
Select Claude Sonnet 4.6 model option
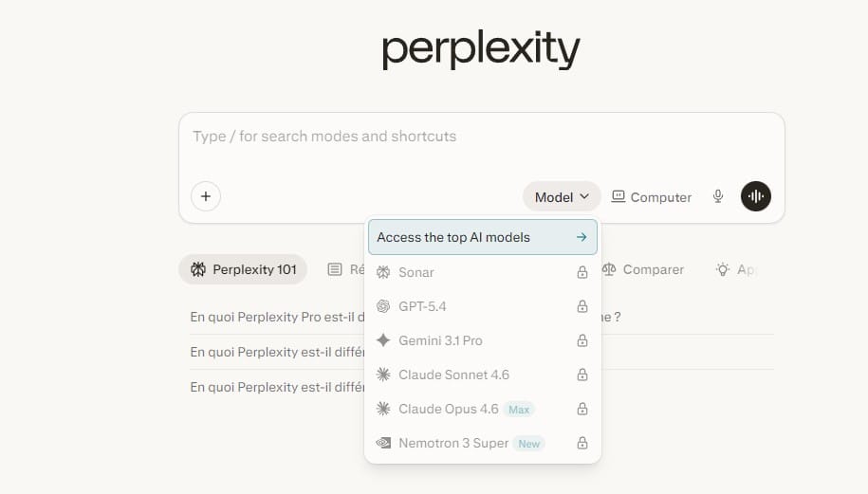click(453, 375)
